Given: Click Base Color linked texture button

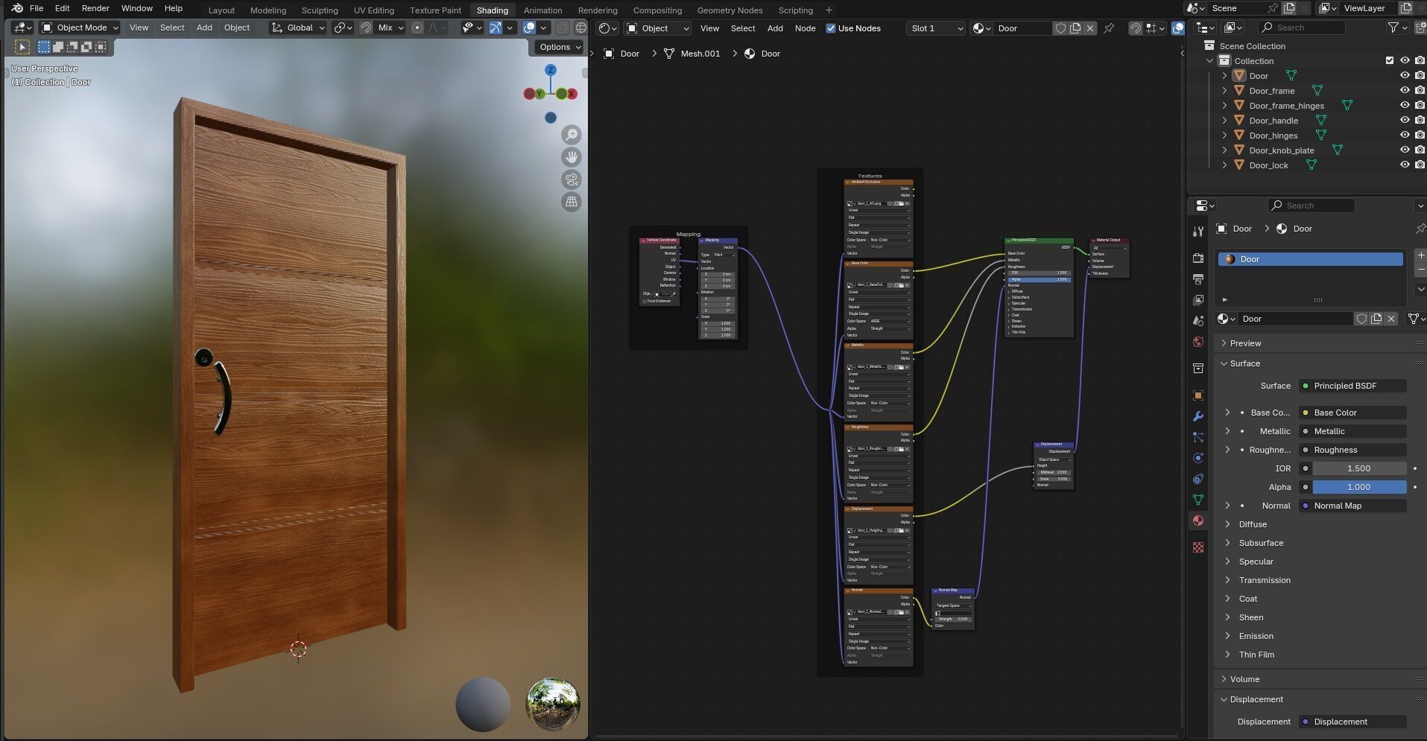Looking at the screenshot, I should click(1352, 413).
